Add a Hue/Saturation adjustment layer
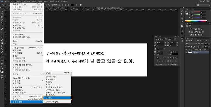The width and height of the screenshot is (211, 107). click(190, 32)
